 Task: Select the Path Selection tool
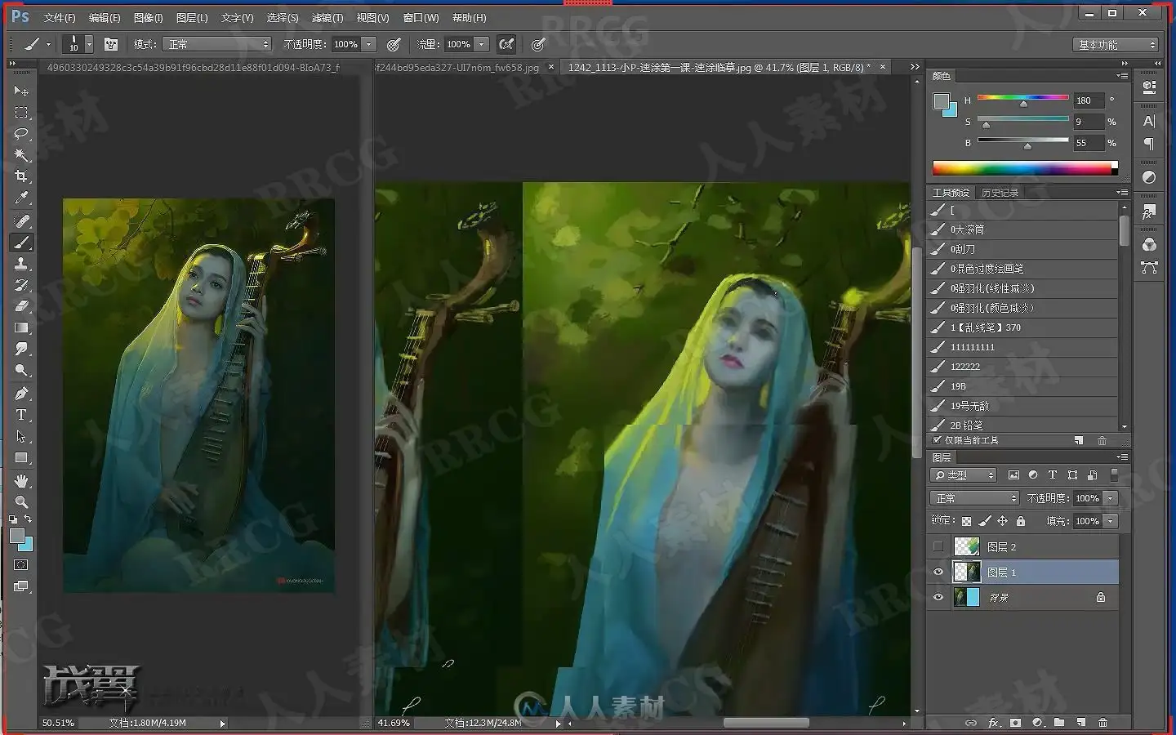[21, 436]
